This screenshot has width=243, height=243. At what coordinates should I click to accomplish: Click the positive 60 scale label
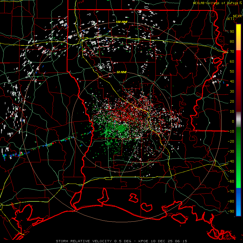[x=232, y=61]
